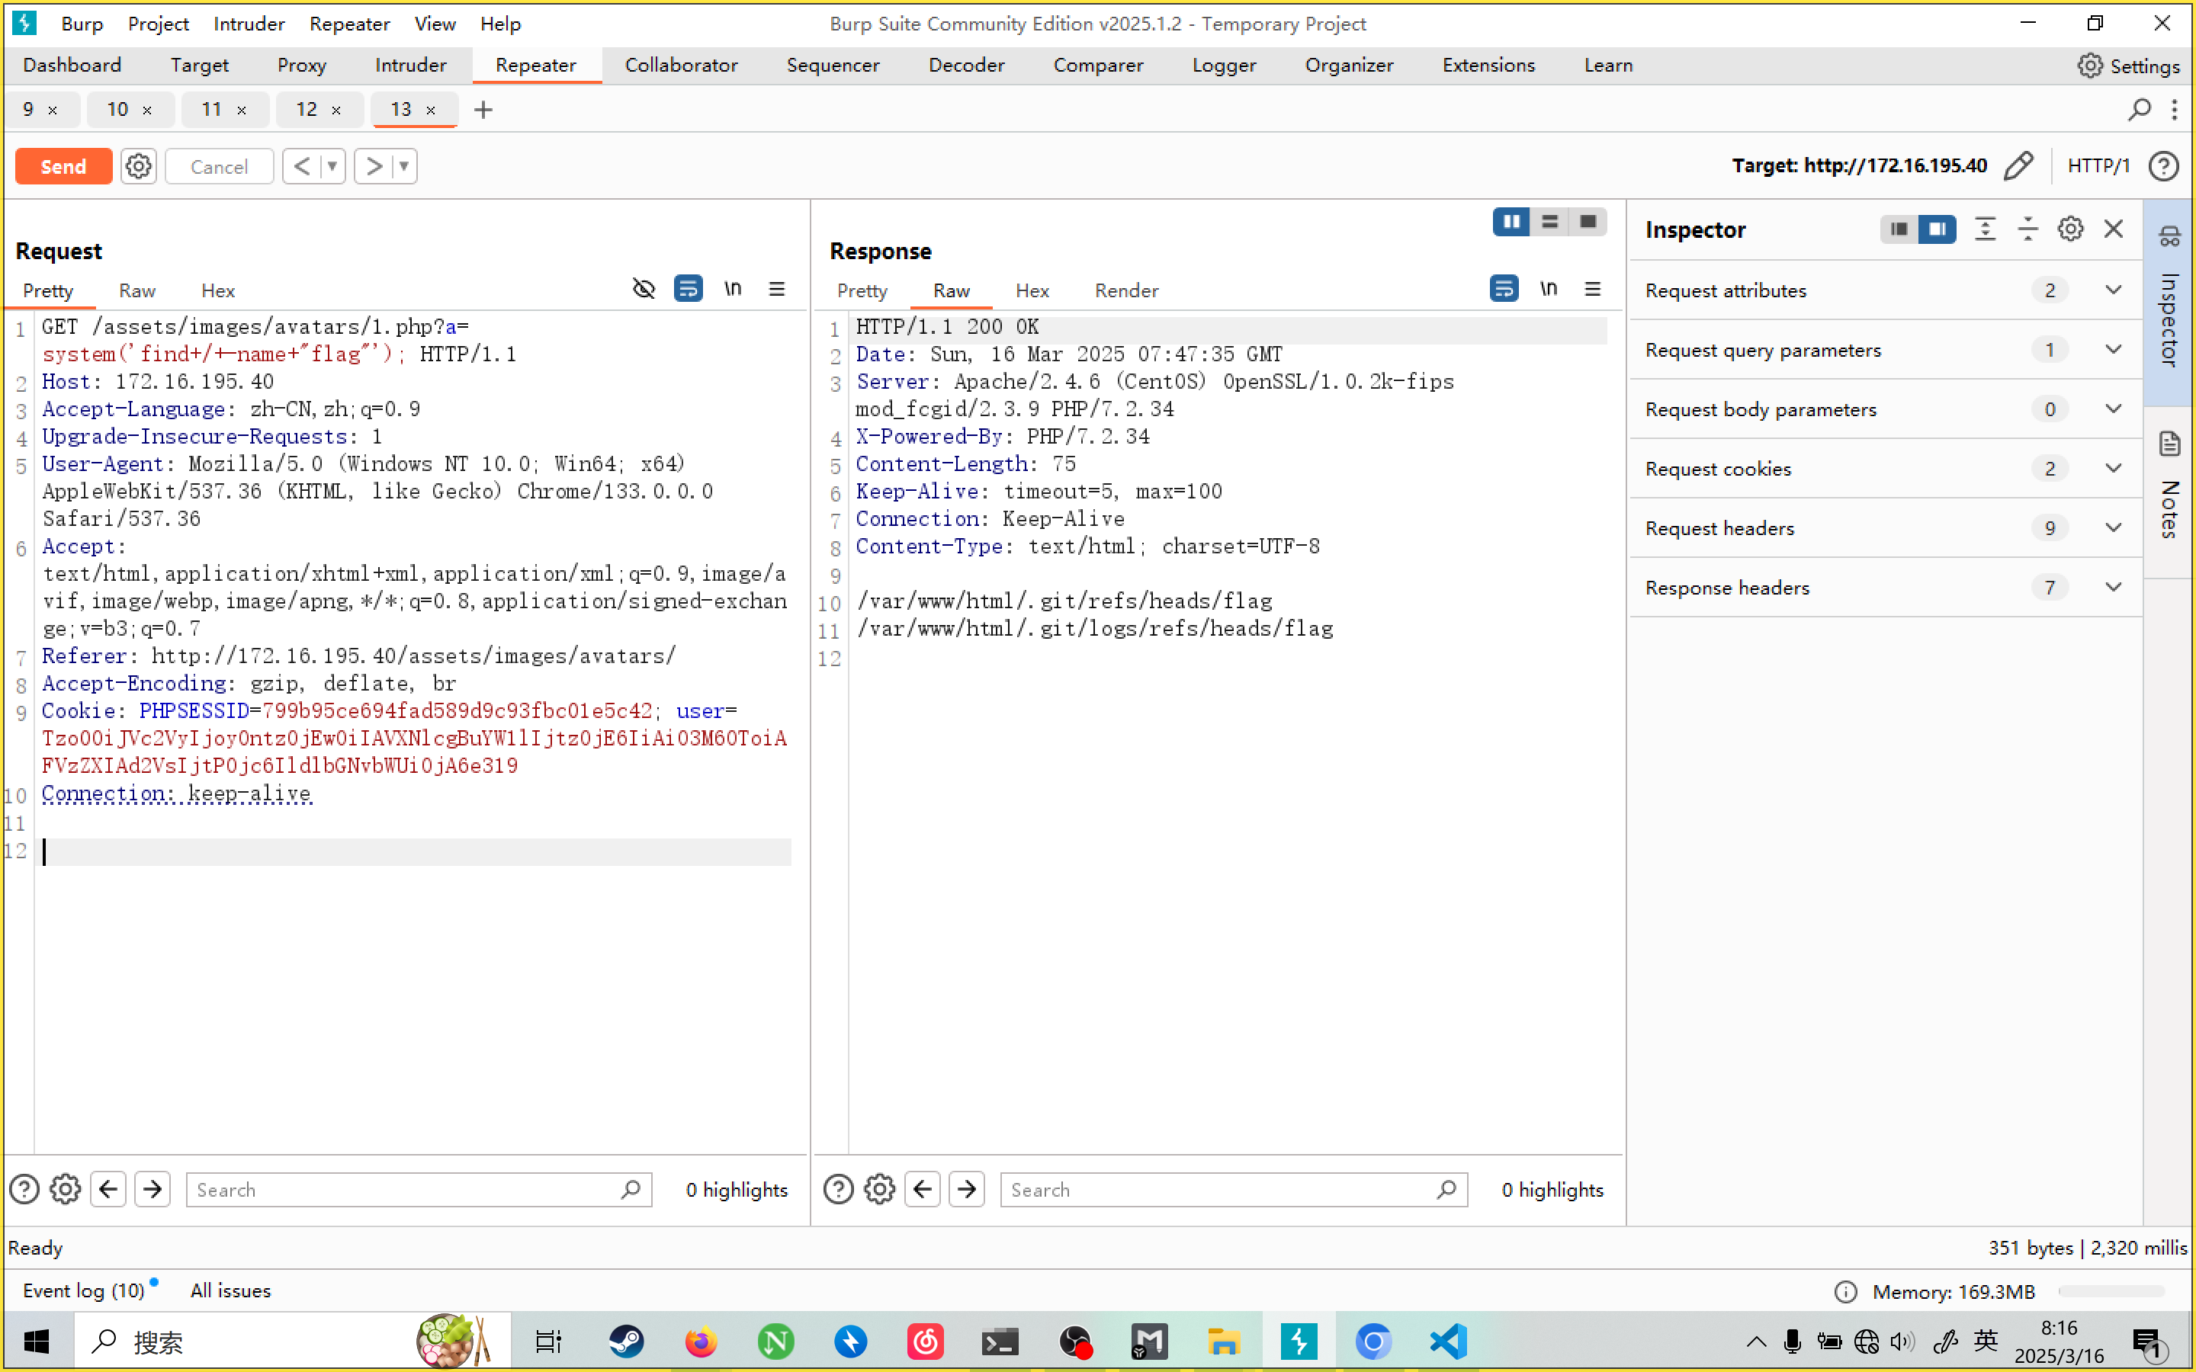Close the Inspector panel with X
Viewport: 2196px width, 1372px height.
tap(2114, 229)
